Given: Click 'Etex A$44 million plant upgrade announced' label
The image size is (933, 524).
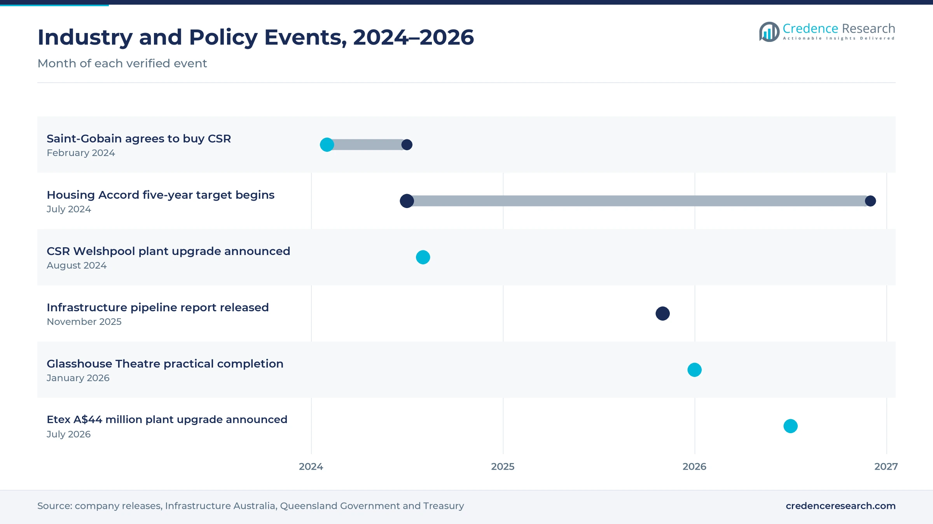Looking at the screenshot, I should (x=167, y=420).
